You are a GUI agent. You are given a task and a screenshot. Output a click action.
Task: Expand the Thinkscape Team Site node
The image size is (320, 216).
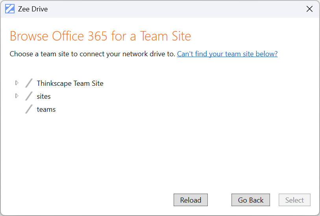(x=17, y=83)
